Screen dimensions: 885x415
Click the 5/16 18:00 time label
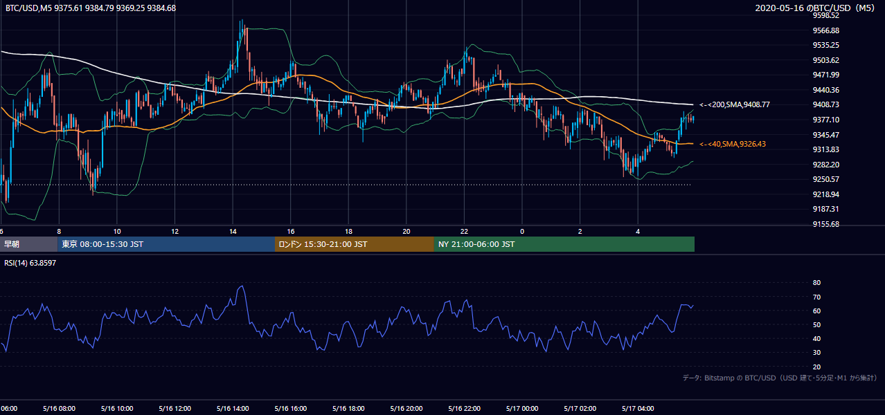348,409
